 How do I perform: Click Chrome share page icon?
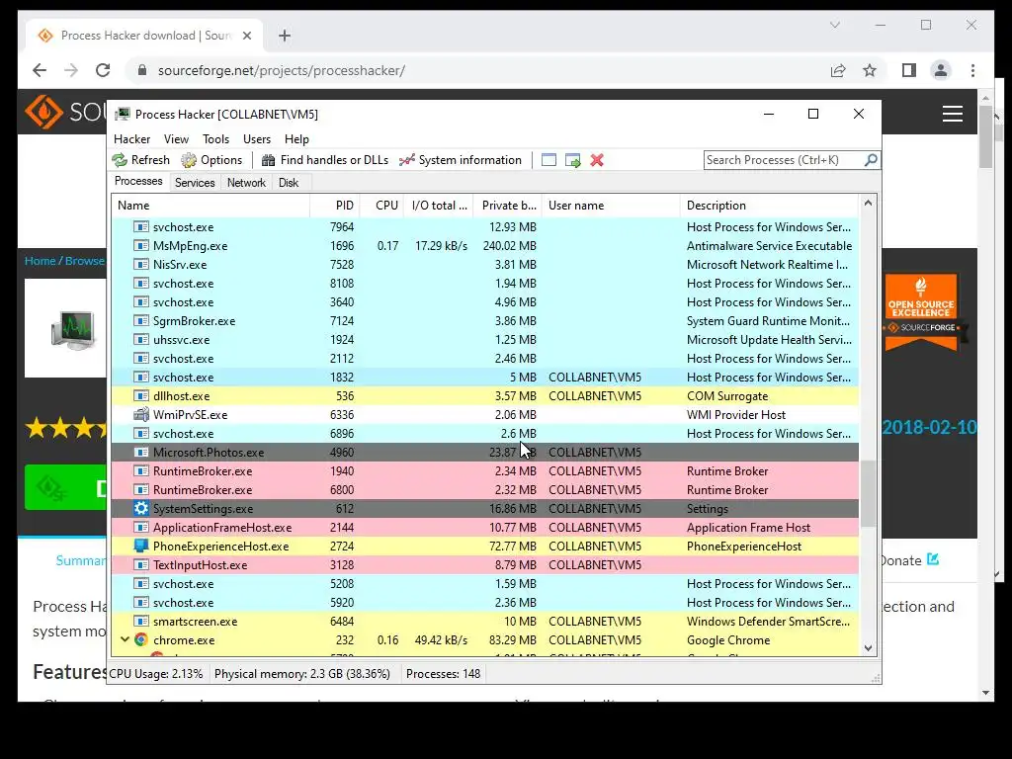tap(838, 70)
